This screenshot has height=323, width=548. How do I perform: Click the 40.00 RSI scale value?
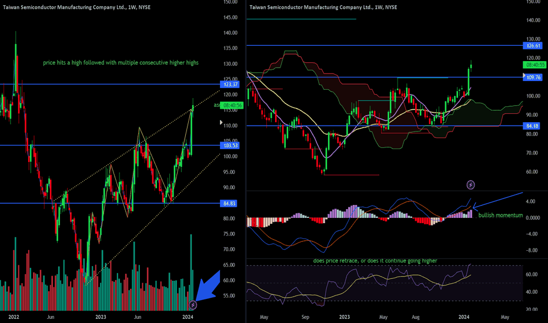pyautogui.click(x=531, y=292)
